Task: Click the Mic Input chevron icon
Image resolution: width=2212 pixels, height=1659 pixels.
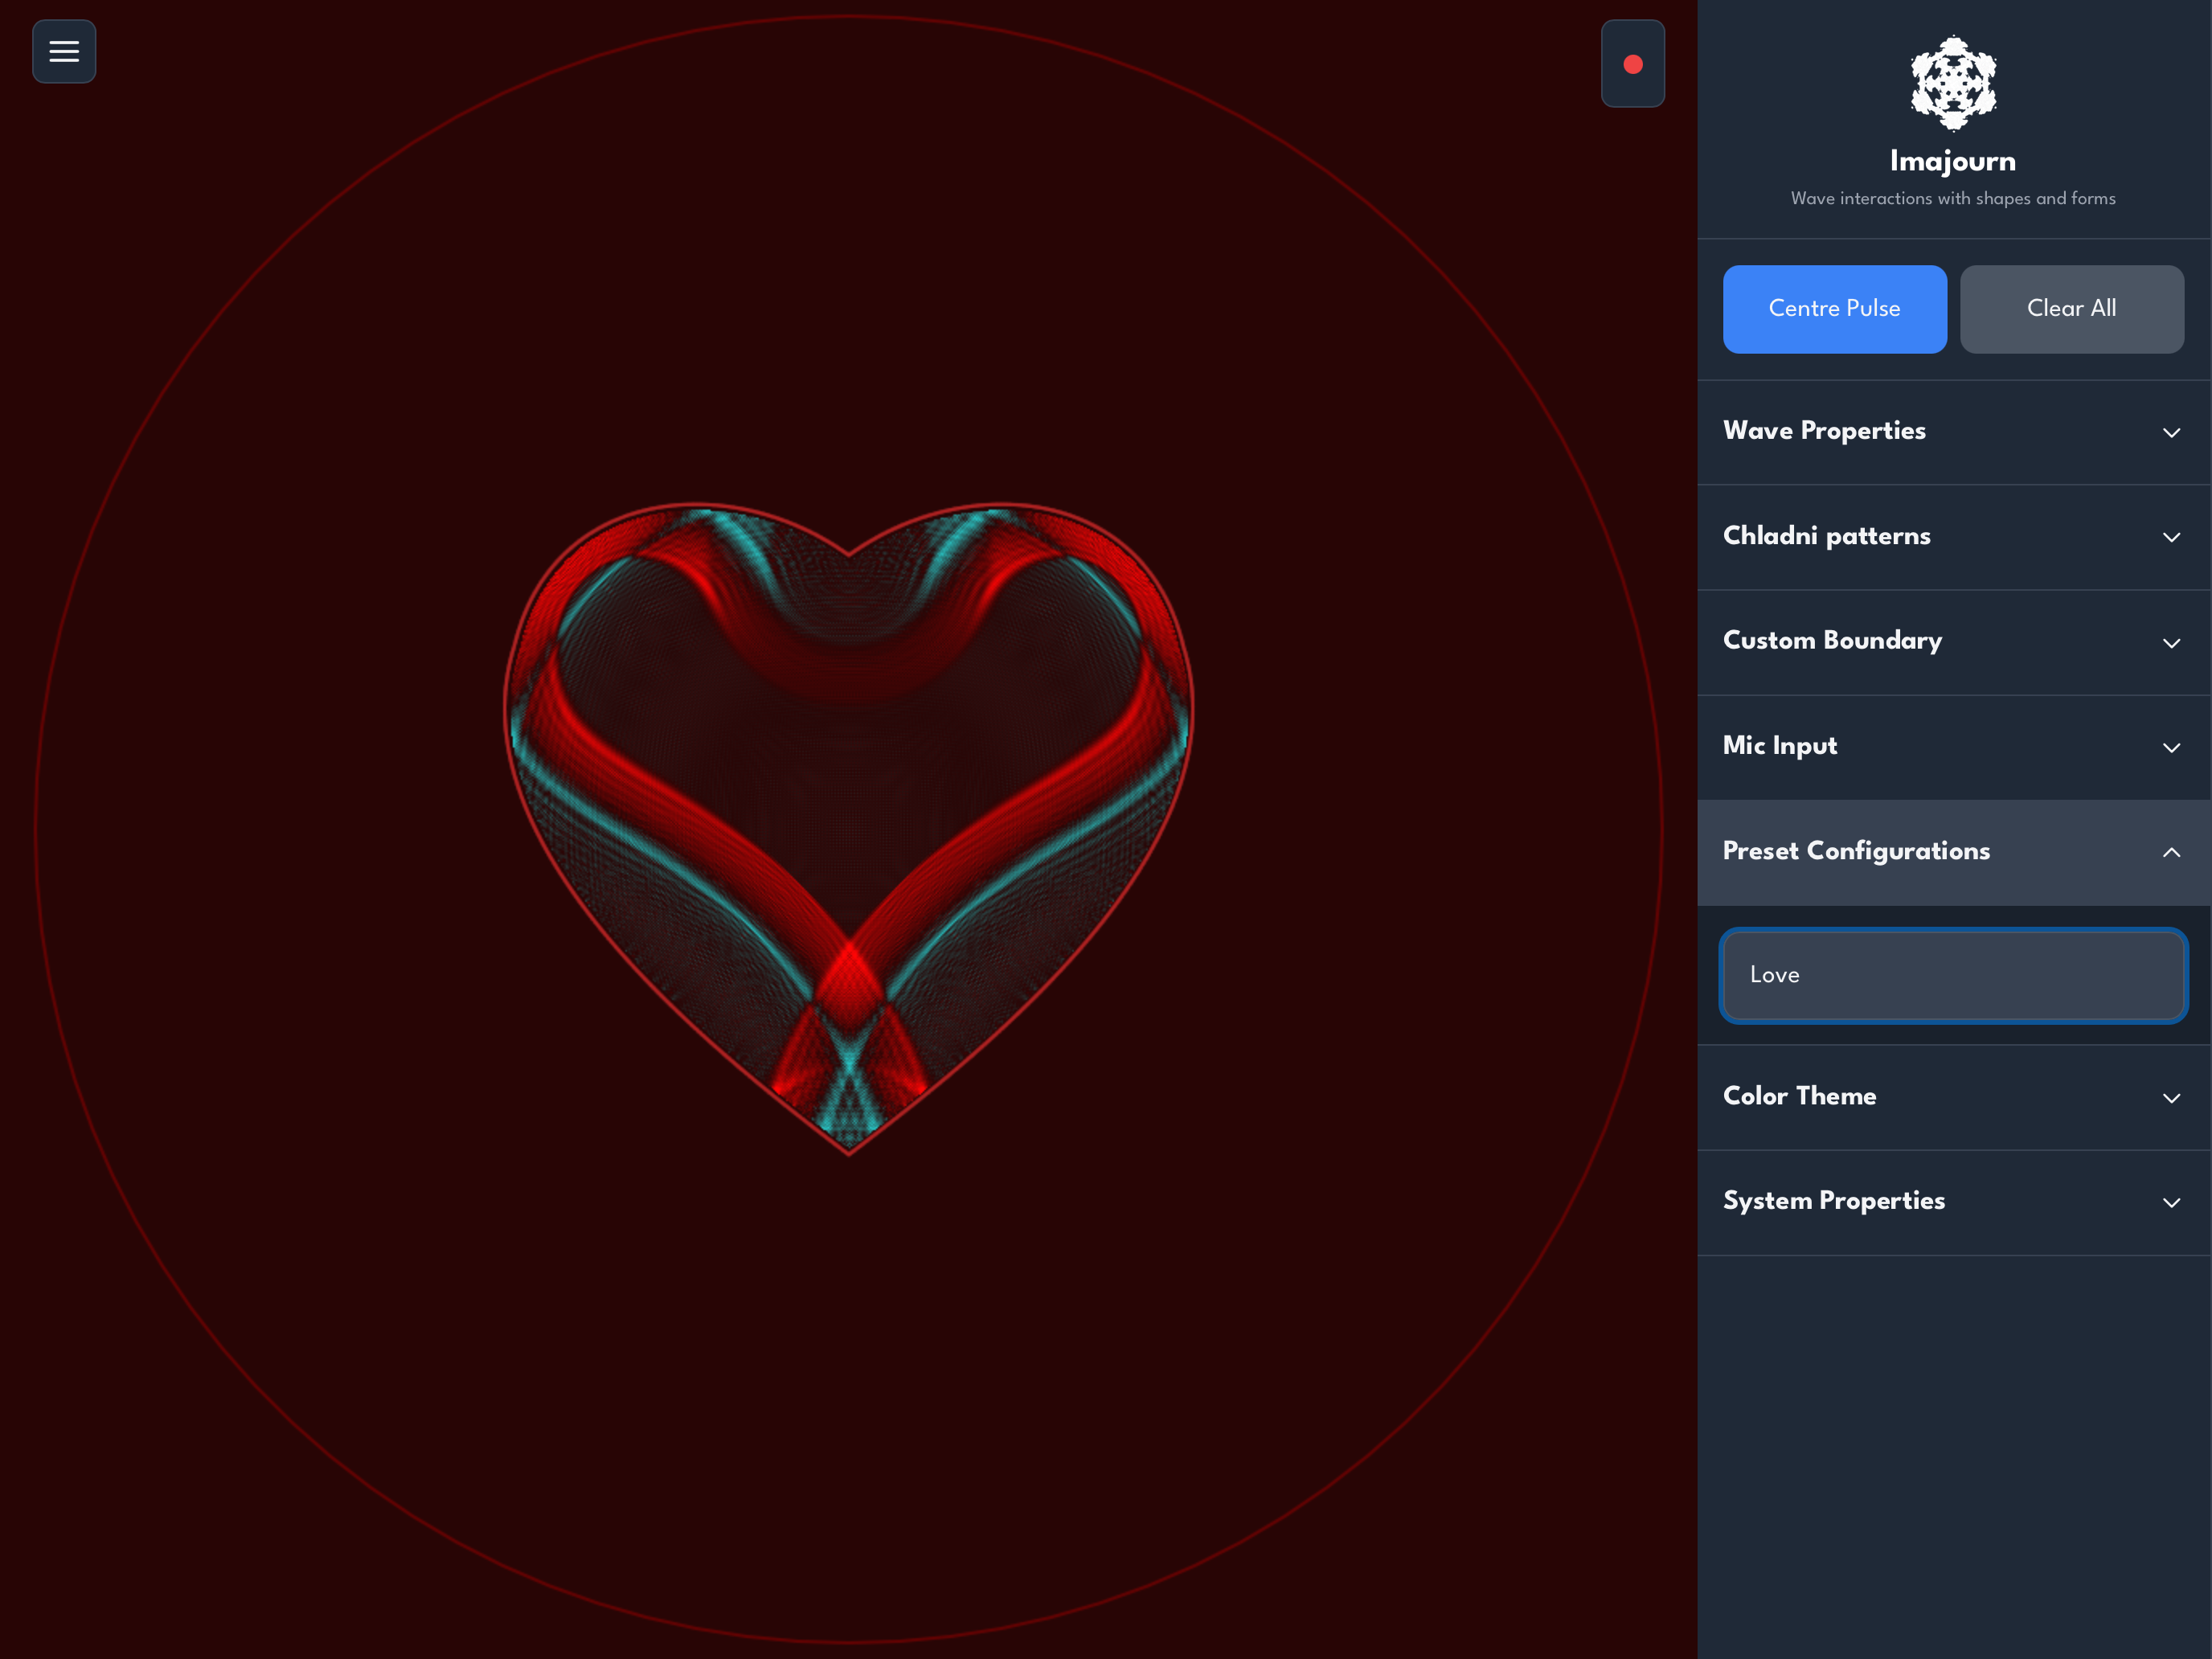Action: tap(2171, 748)
